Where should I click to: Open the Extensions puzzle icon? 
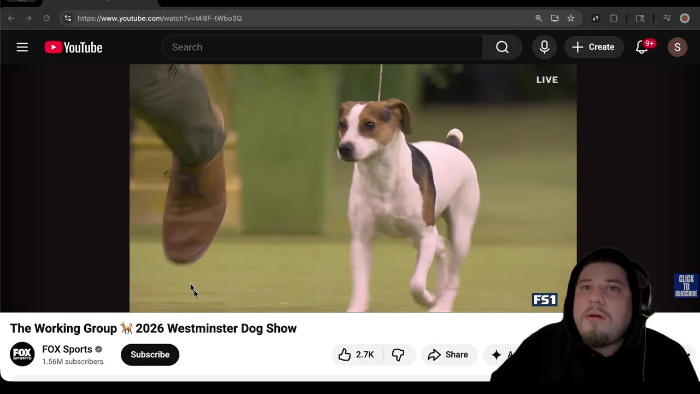pos(614,18)
